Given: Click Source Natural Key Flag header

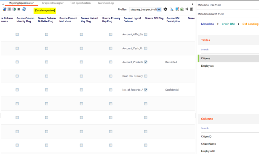Looking at the screenshot, I should 89,20.
